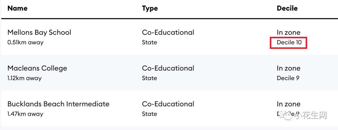
Task: Click In zone for Mellons Bay School
Action: pyautogui.click(x=289, y=32)
